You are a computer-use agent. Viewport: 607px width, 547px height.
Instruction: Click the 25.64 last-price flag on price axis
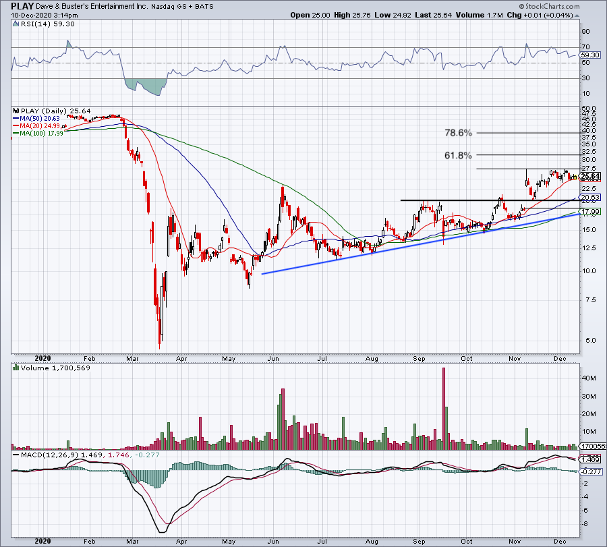590,177
